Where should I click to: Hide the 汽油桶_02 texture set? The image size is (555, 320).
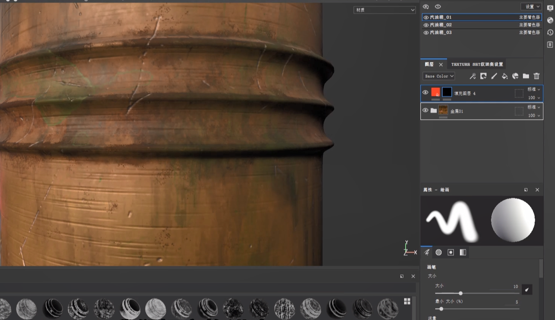pyautogui.click(x=426, y=25)
